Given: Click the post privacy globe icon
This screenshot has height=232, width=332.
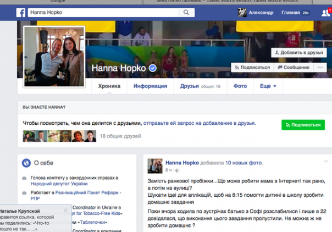Looking at the screenshot, I should (177, 170).
